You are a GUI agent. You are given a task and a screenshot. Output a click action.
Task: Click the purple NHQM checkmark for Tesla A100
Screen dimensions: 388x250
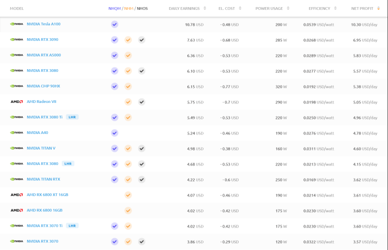(x=114, y=24)
